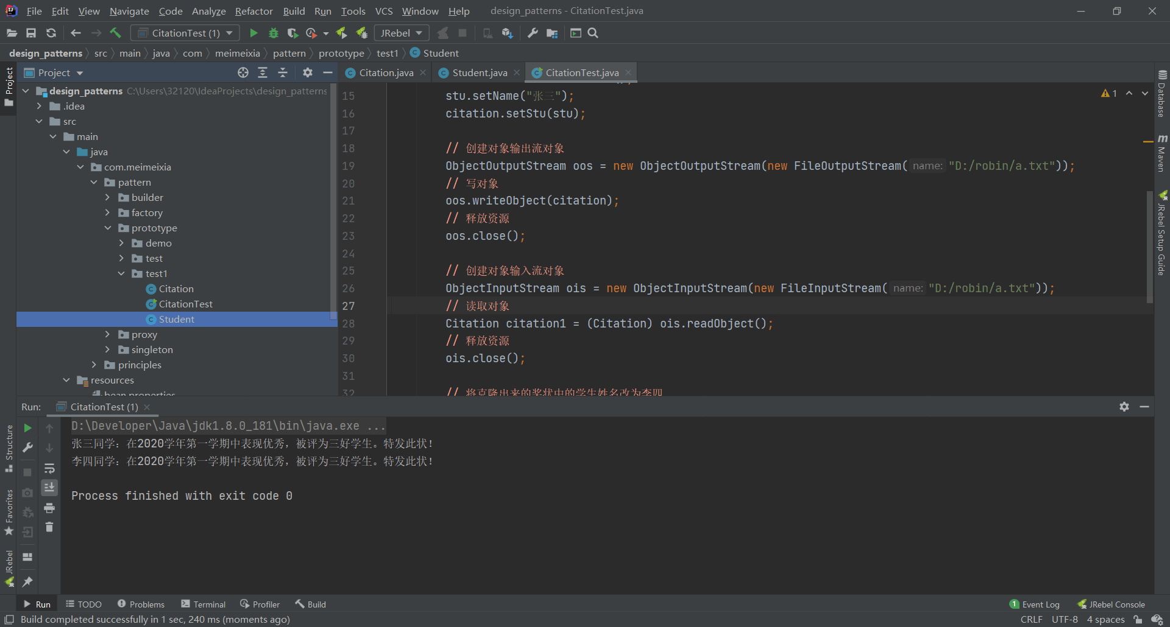This screenshot has width=1170, height=627.
Task: Toggle the Maven tool window
Action: pos(1162,153)
